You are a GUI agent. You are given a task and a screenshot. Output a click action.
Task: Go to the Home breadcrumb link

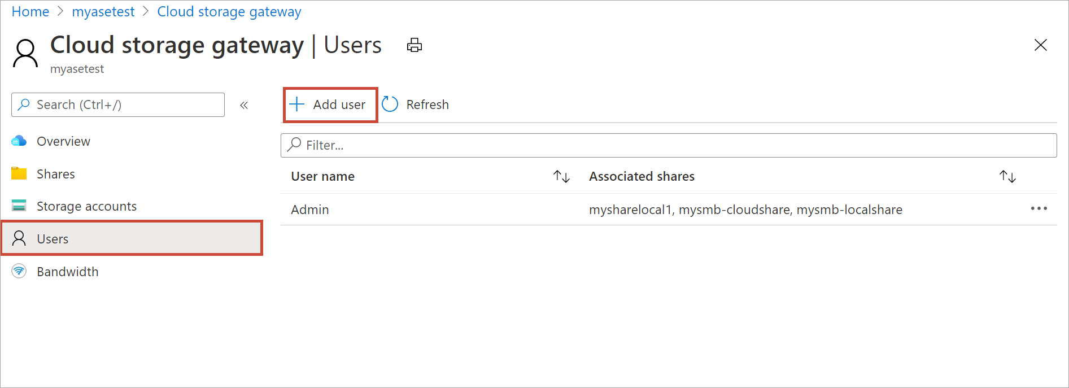pos(30,12)
